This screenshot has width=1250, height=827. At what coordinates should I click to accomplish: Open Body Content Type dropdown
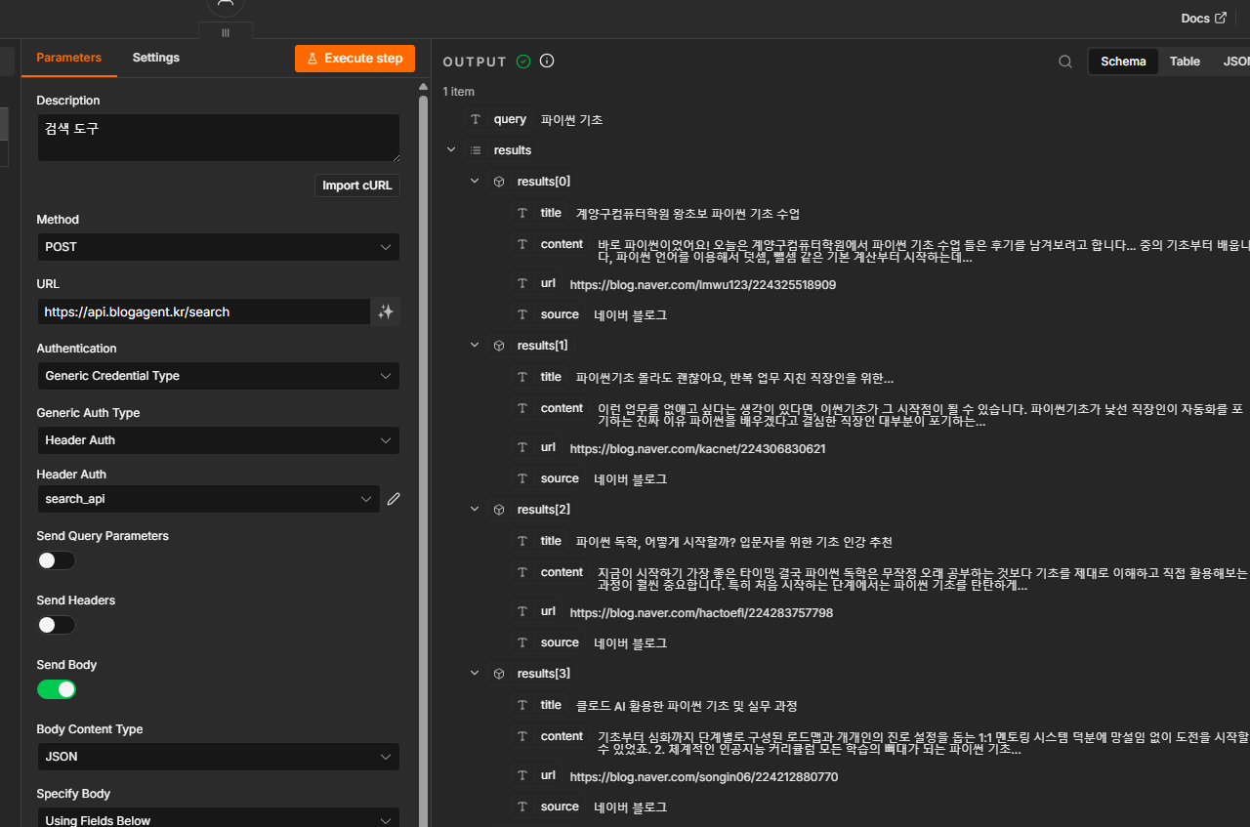click(218, 757)
